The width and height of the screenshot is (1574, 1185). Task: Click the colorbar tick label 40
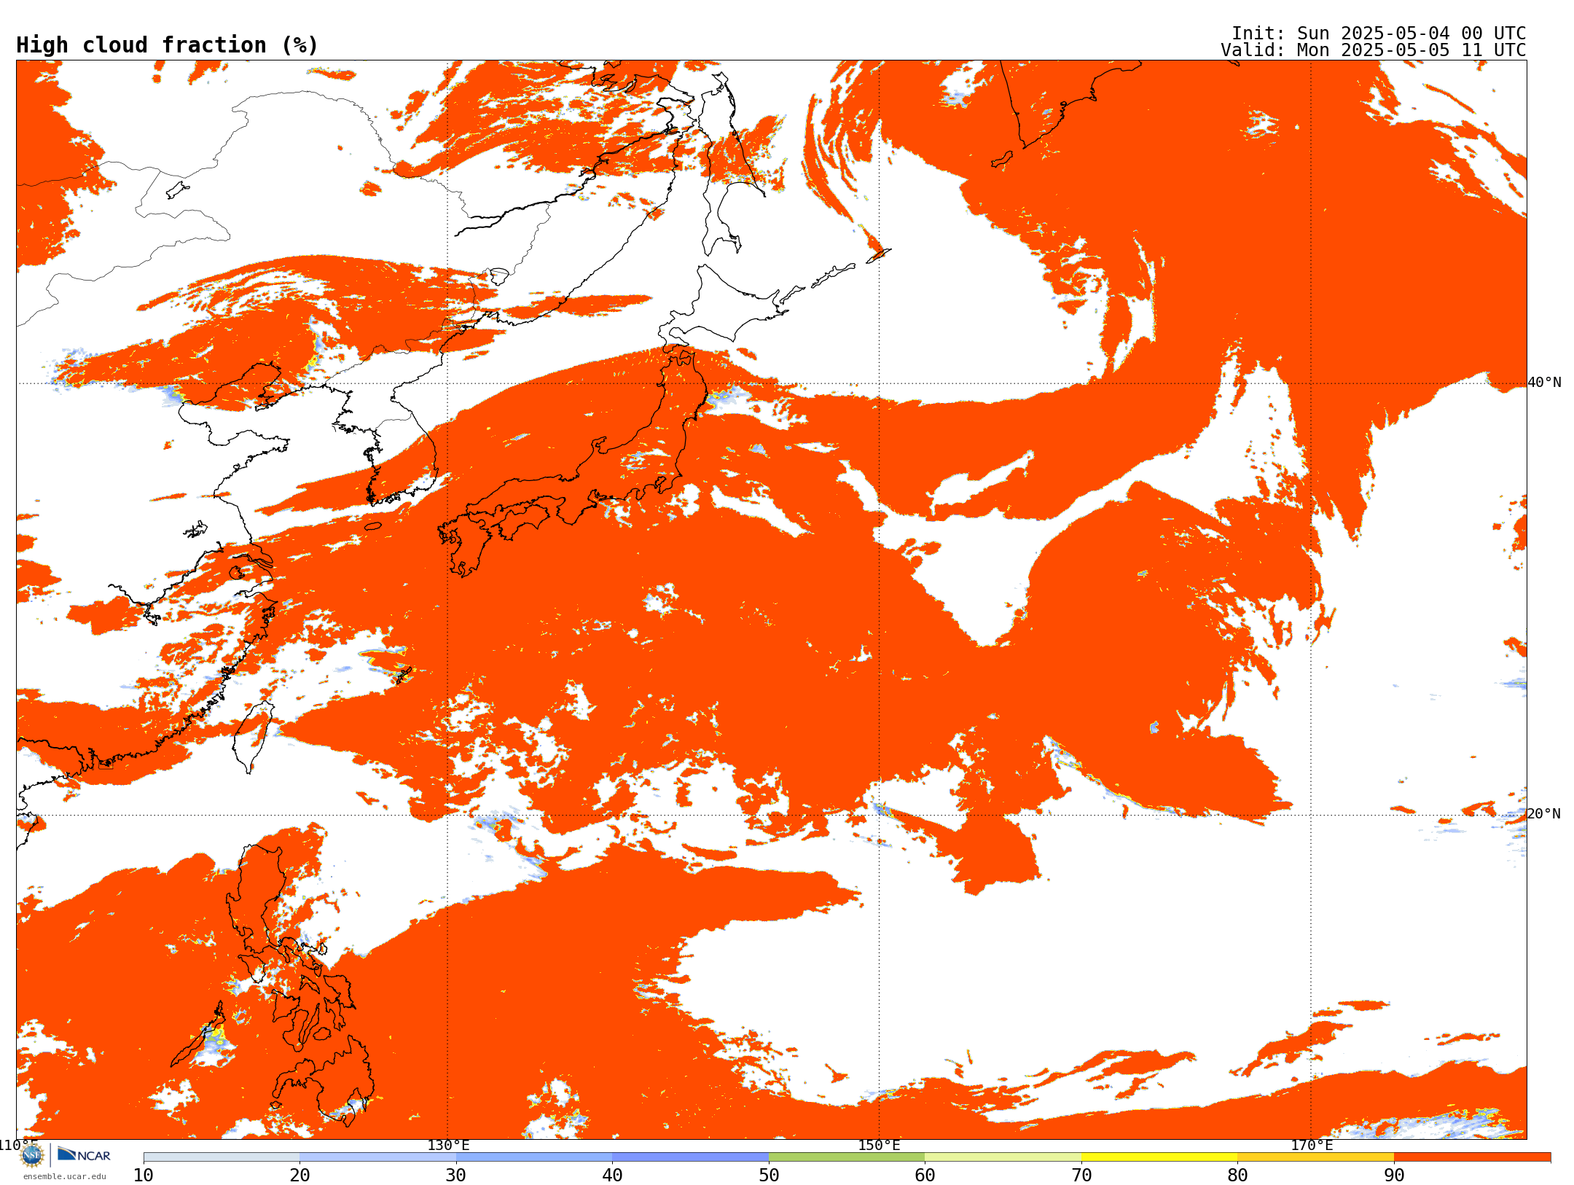coord(612,1176)
